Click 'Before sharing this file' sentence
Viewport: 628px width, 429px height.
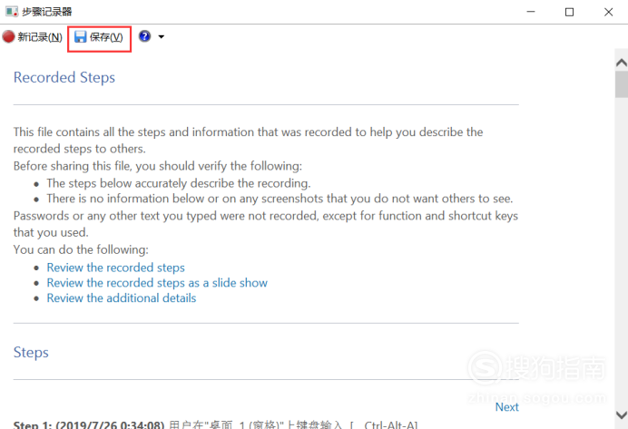158,166
